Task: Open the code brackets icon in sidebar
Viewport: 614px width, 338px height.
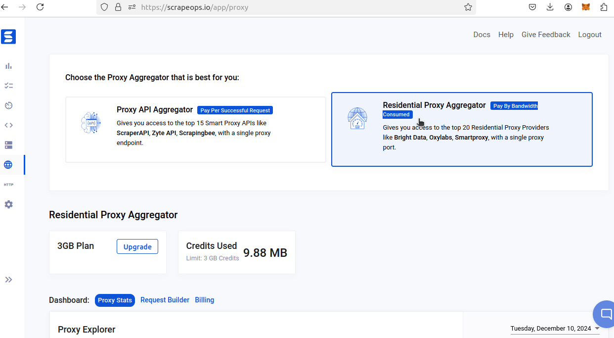Action: pos(8,125)
